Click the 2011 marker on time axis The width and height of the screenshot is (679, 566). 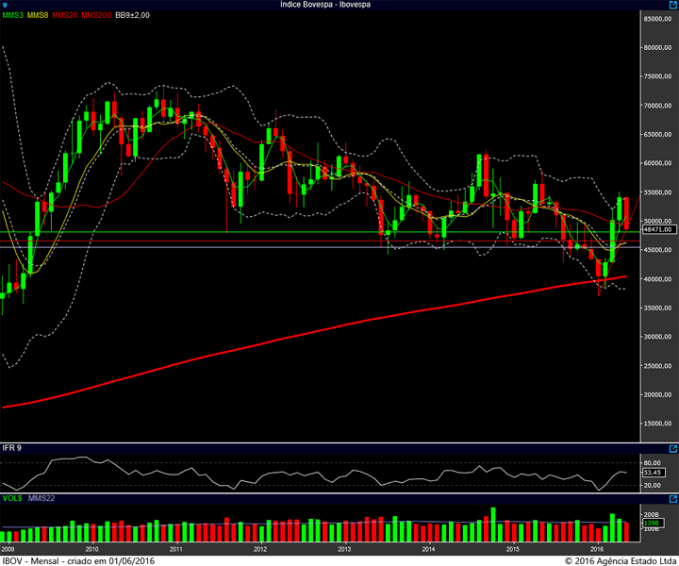pos(175,548)
